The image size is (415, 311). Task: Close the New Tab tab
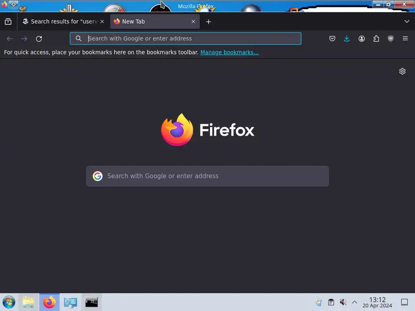click(193, 21)
